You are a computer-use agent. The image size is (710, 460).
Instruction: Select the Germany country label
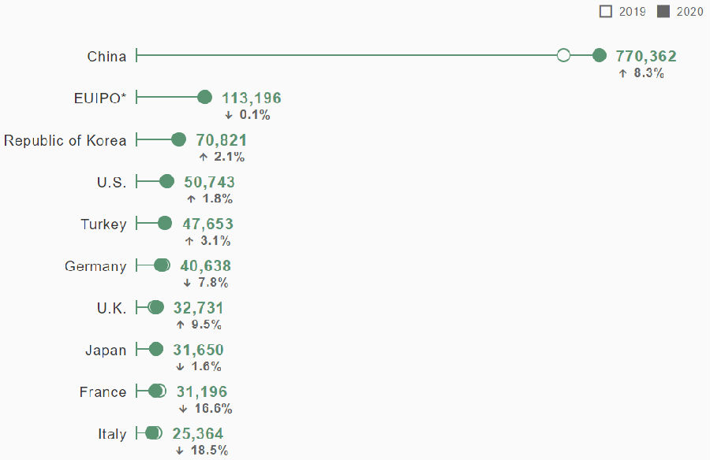coord(95,266)
